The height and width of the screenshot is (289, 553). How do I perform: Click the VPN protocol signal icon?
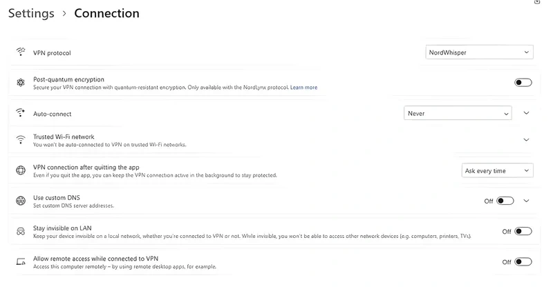20,52
